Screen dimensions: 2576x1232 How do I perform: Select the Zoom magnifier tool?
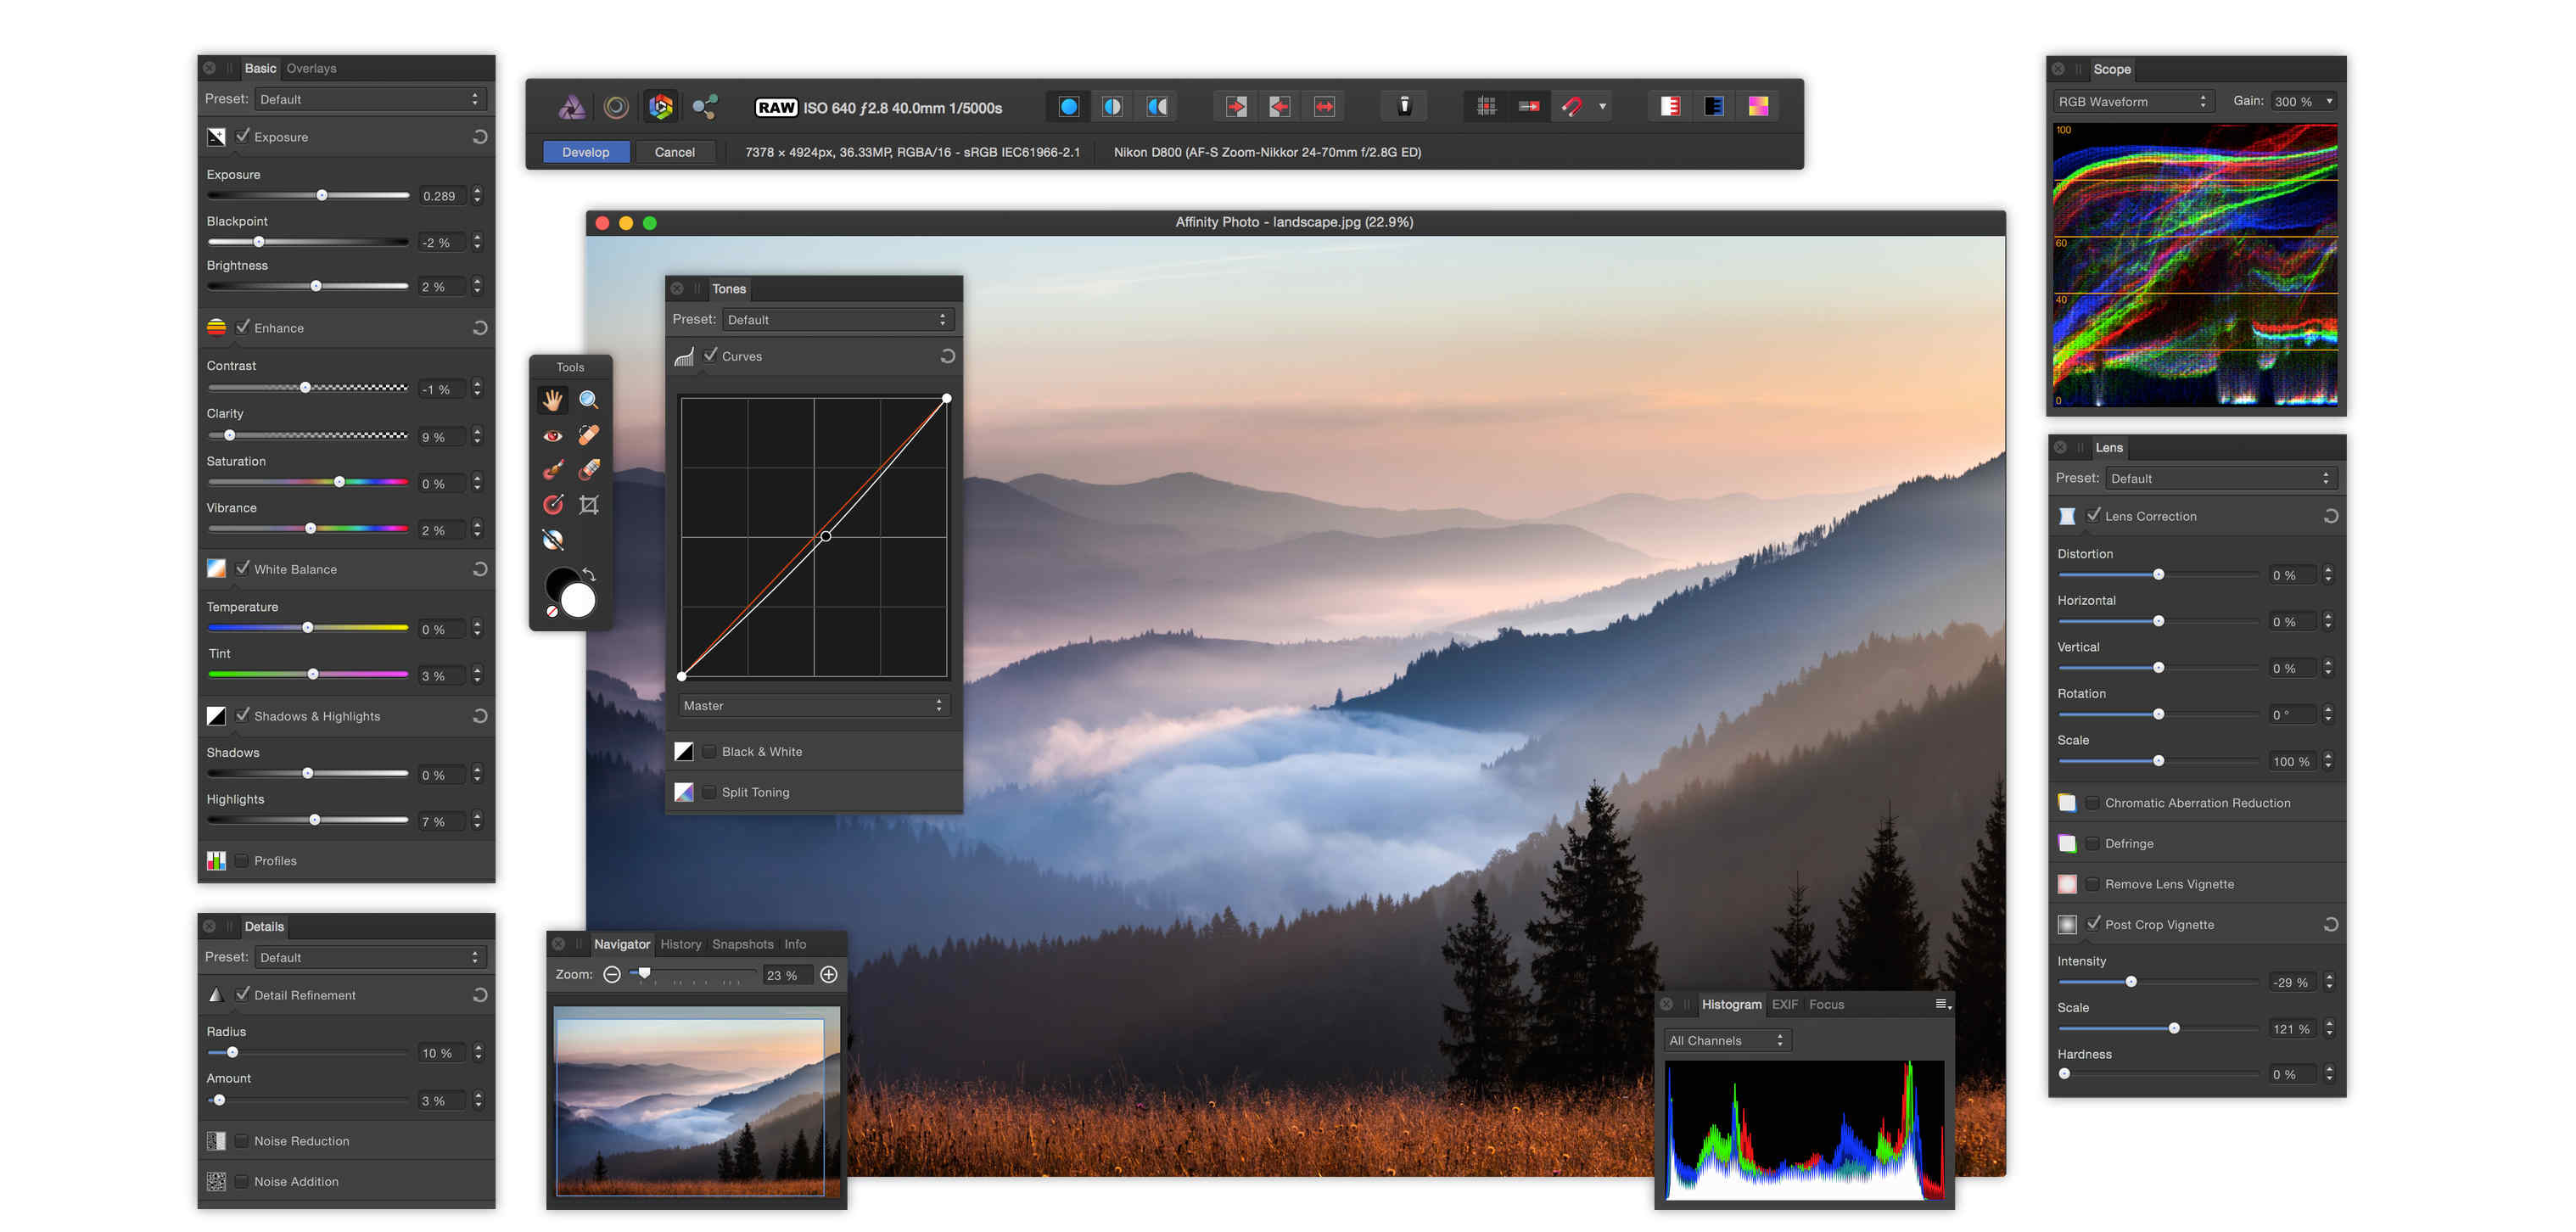pos(589,400)
